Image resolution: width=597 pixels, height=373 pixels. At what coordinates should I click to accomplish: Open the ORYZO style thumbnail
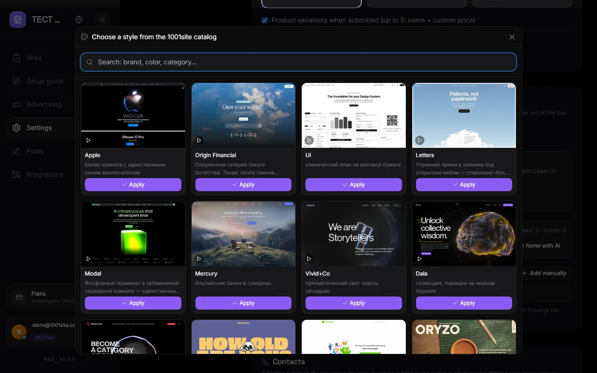point(464,337)
